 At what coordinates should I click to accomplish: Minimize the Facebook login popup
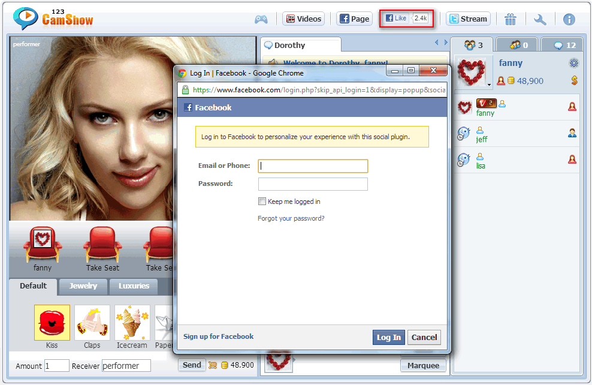click(x=395, y=71)
